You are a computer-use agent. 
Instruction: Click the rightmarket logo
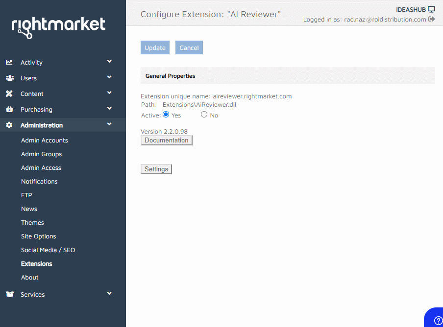(58, 27)
